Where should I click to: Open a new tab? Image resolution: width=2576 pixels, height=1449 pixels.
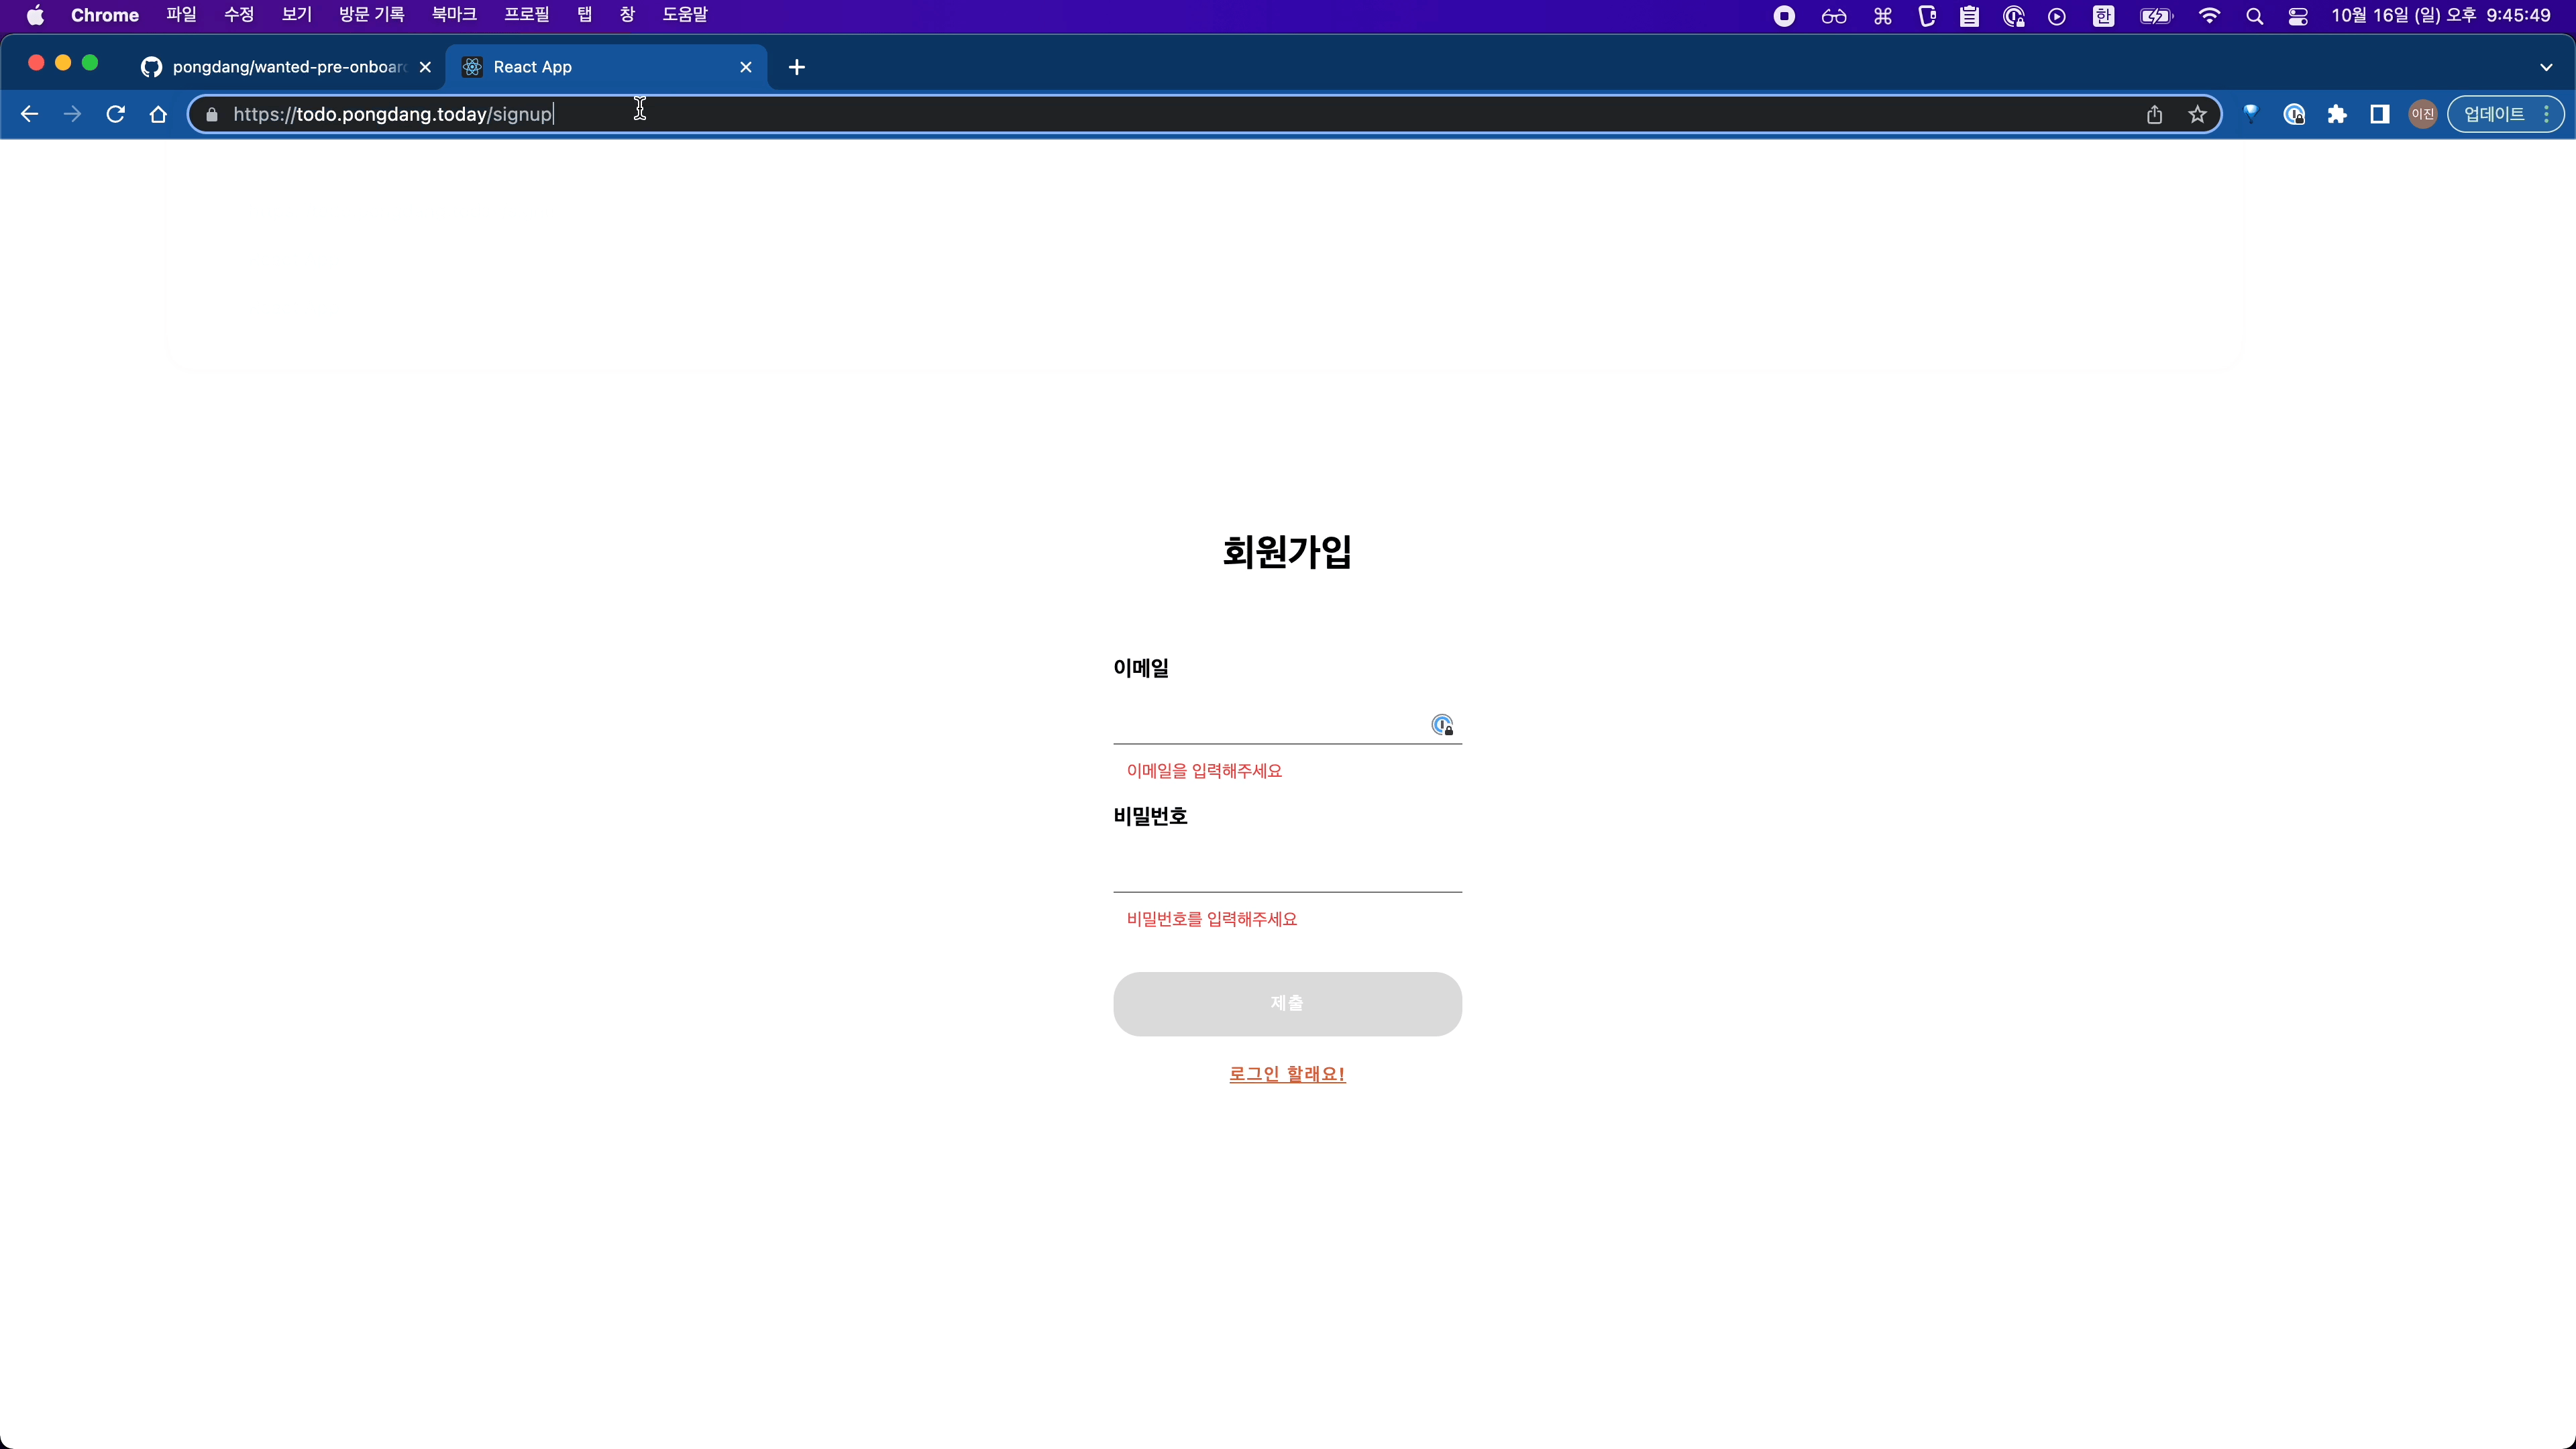[796, 67]
